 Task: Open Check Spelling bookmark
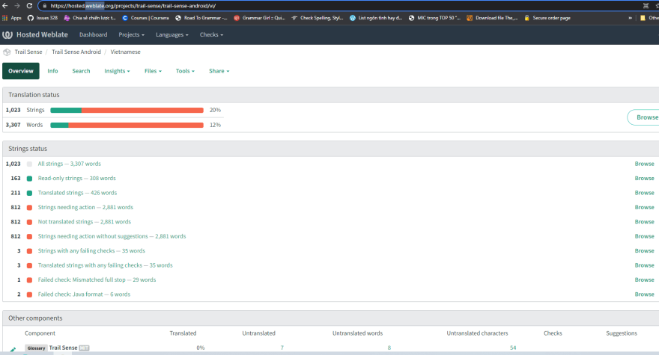[318, 18]
